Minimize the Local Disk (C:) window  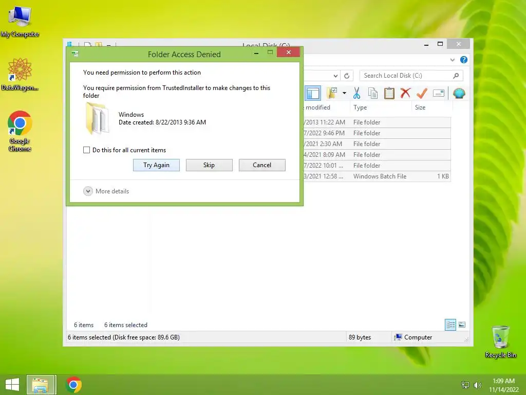click(x=426, y=44)
